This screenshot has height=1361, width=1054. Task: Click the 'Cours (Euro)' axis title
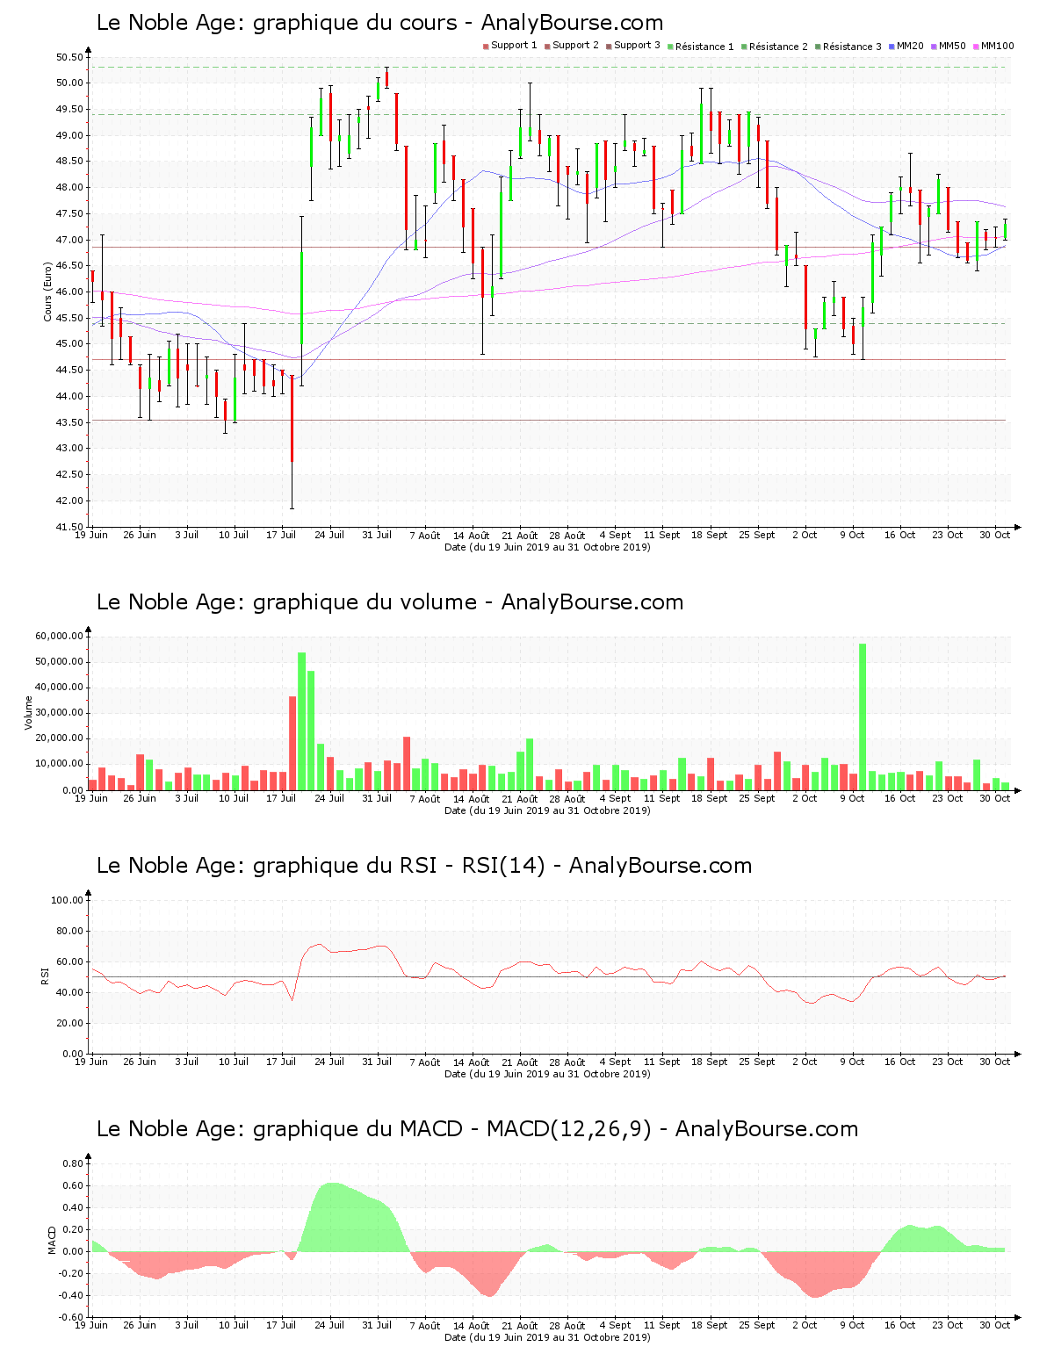pos(48,292)
